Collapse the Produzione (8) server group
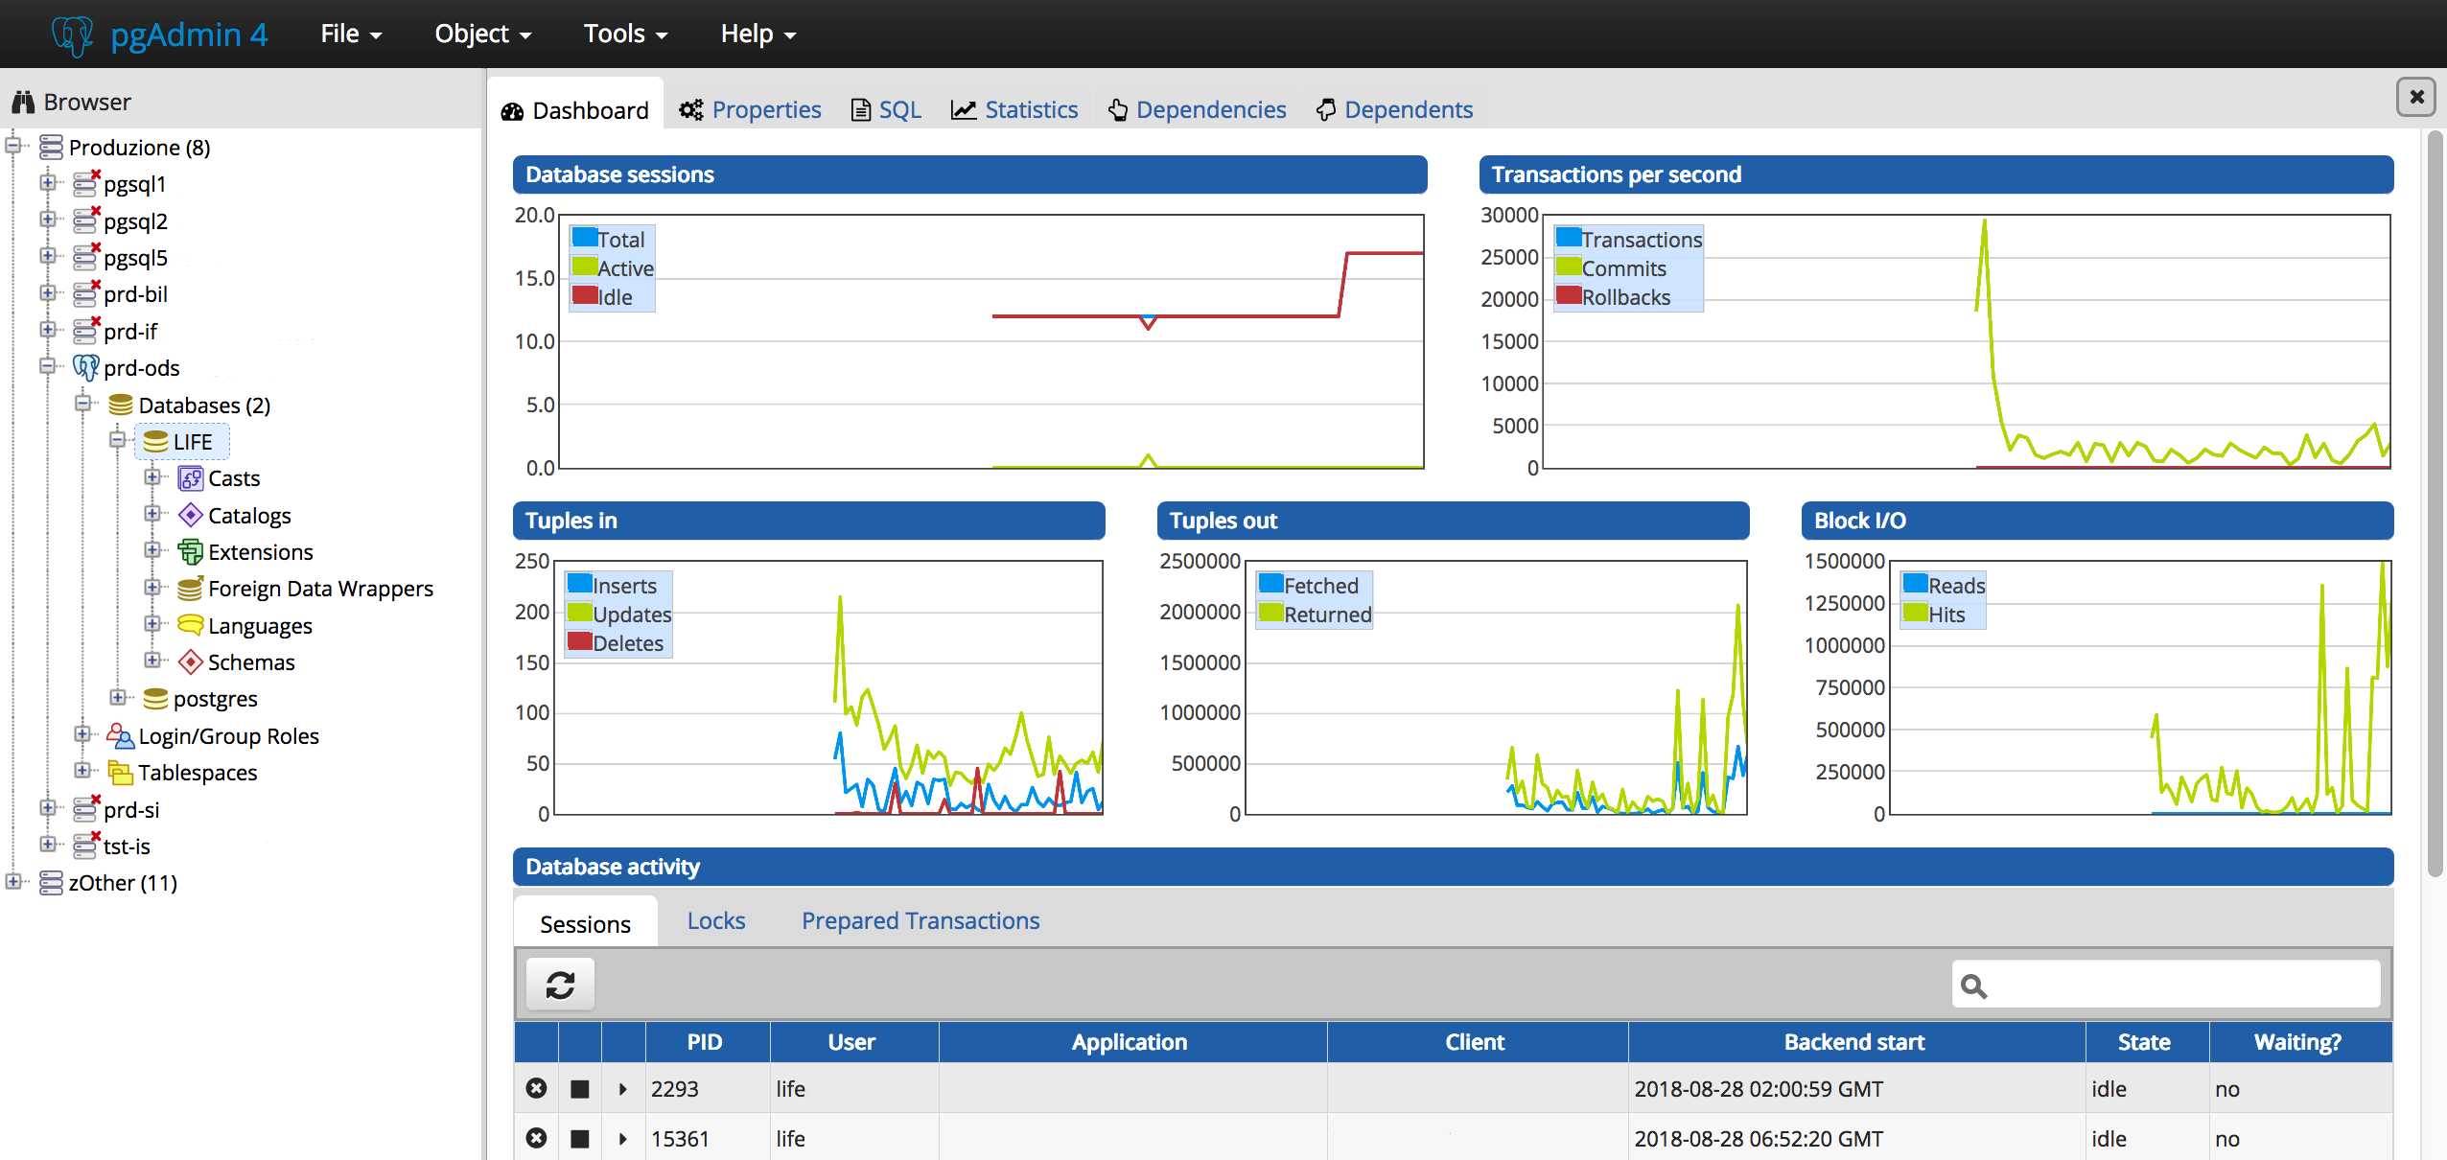 [x=13, y=146]
